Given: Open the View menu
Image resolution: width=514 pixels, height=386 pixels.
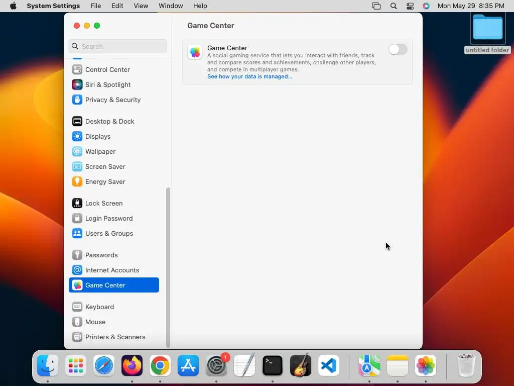Looking at the screenshot, I should pos(141,6).
